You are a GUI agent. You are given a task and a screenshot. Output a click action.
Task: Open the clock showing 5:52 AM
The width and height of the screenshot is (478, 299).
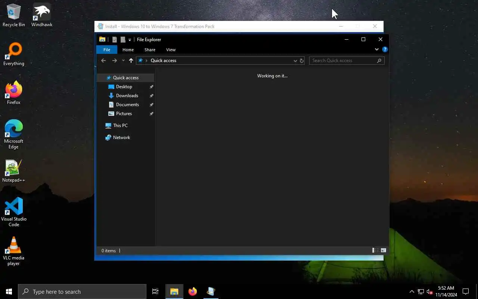pos(446,292)
